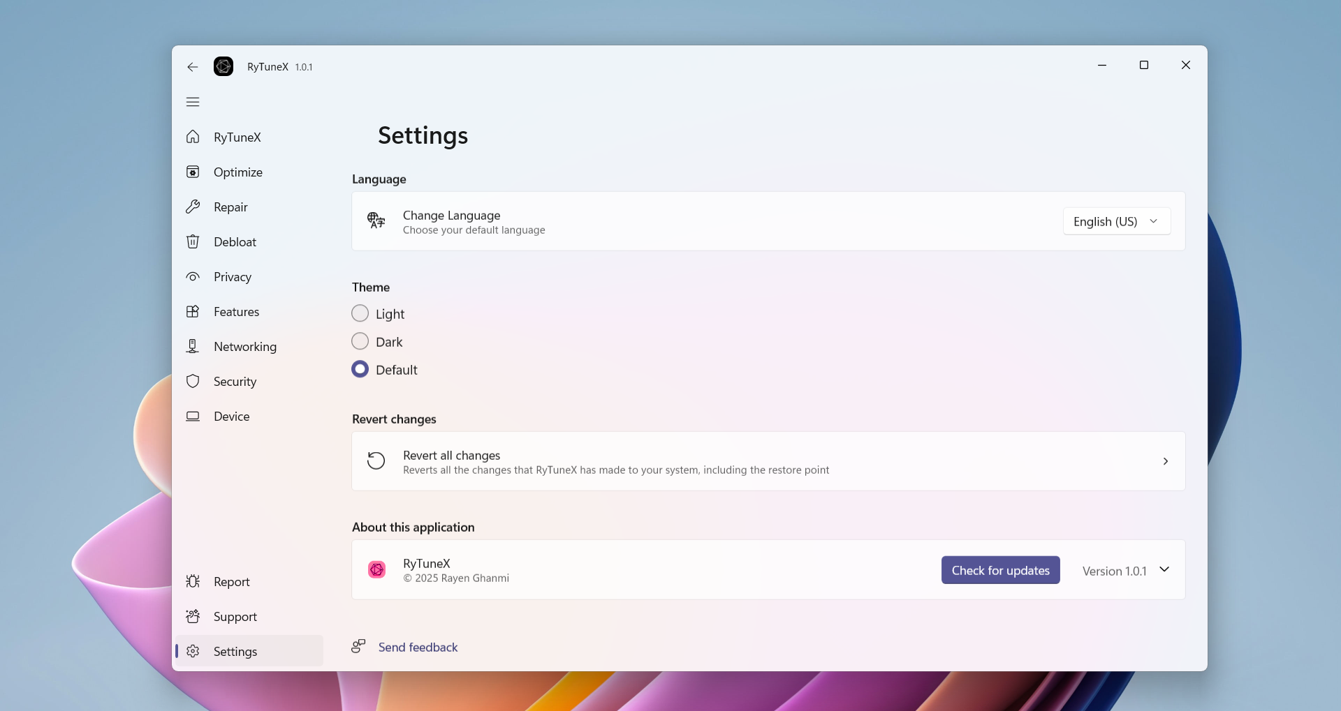Image resolution: width=1341 pixels, height=711 pixels.
Task: Click the Networking icon in sidebar
Action: pos(193,346)
